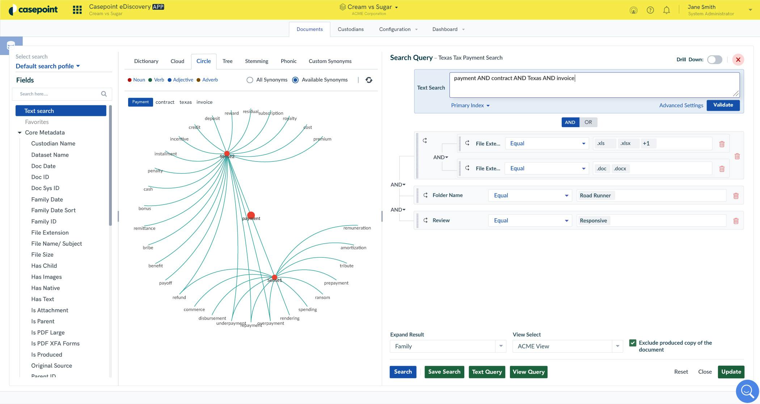Delete the Review condition row

[736, 221]
